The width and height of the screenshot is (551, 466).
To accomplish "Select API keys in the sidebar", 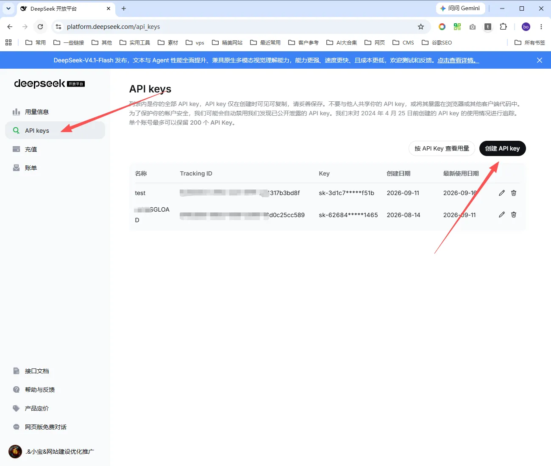I will click(55, 131).
